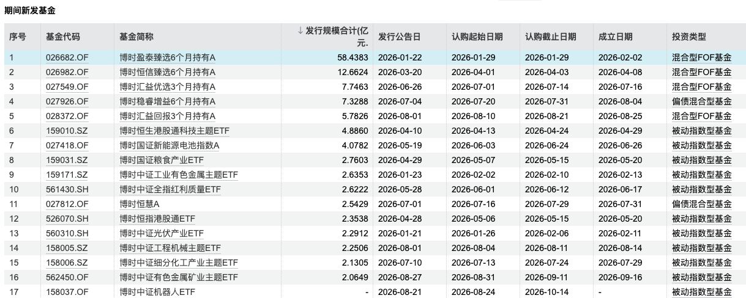
Task: Open fund 博时盈泰臻选6个月持有A
Action: (x=168, y=58)
